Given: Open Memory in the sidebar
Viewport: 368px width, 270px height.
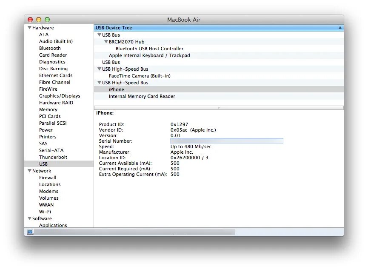Looking at the screenshot, I should pos(48,109).
